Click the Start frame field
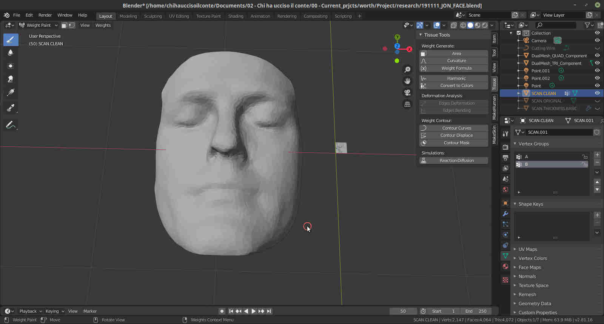 (444, 311)
